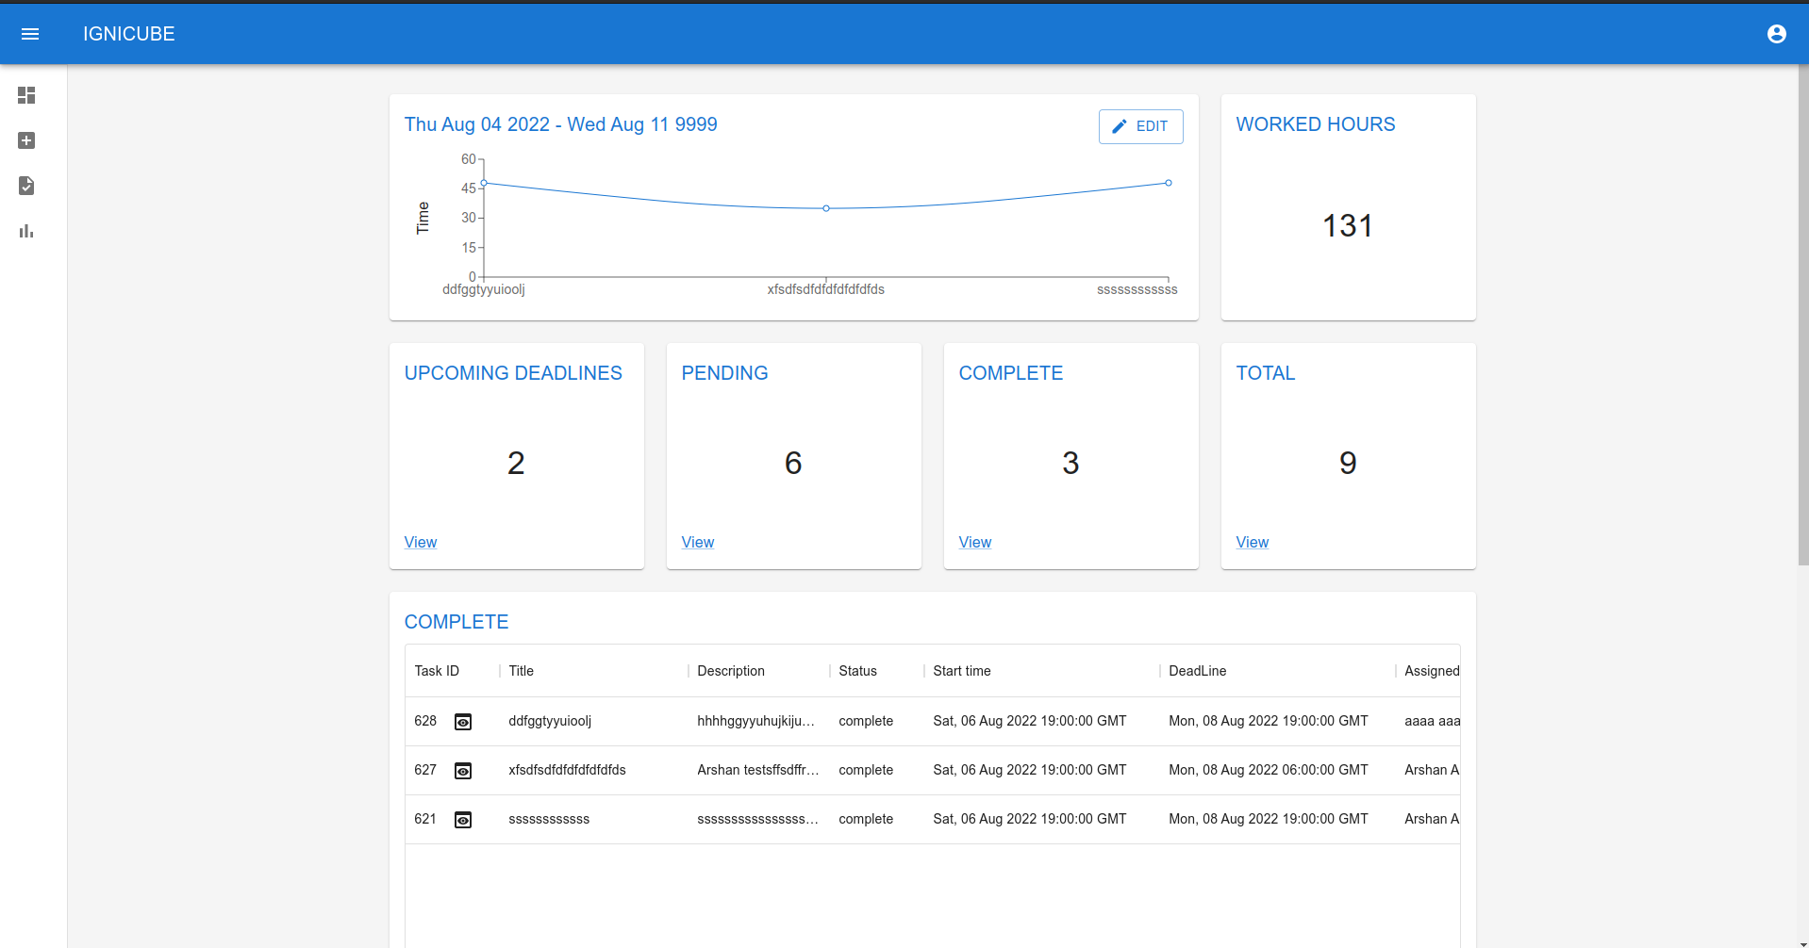Sort the table by Task ID header
This screenshot has height=948, width=1809.
pyautogui.click(x=436, y=670)
